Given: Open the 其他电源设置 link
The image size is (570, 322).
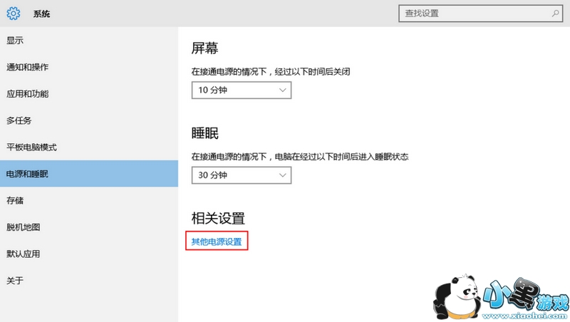Looking at the screenshot, I should pyautogui.click(x=217, y=241).
